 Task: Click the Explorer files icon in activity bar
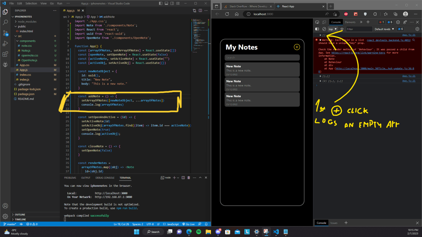(5, 12)
